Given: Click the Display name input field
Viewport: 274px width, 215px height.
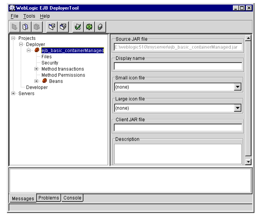Looking at the screenshot, I should pos(178,66).
